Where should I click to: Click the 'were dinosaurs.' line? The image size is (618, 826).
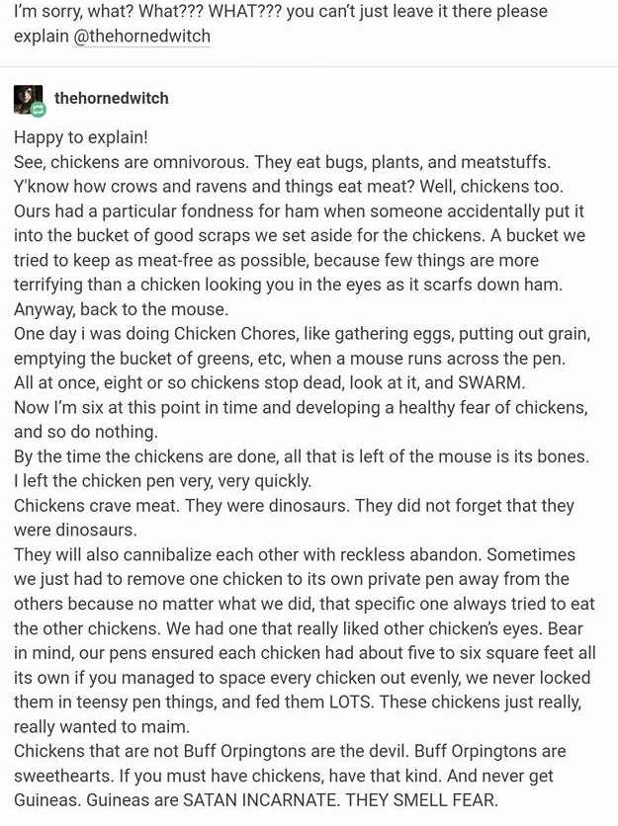click(x=75, y=530)
